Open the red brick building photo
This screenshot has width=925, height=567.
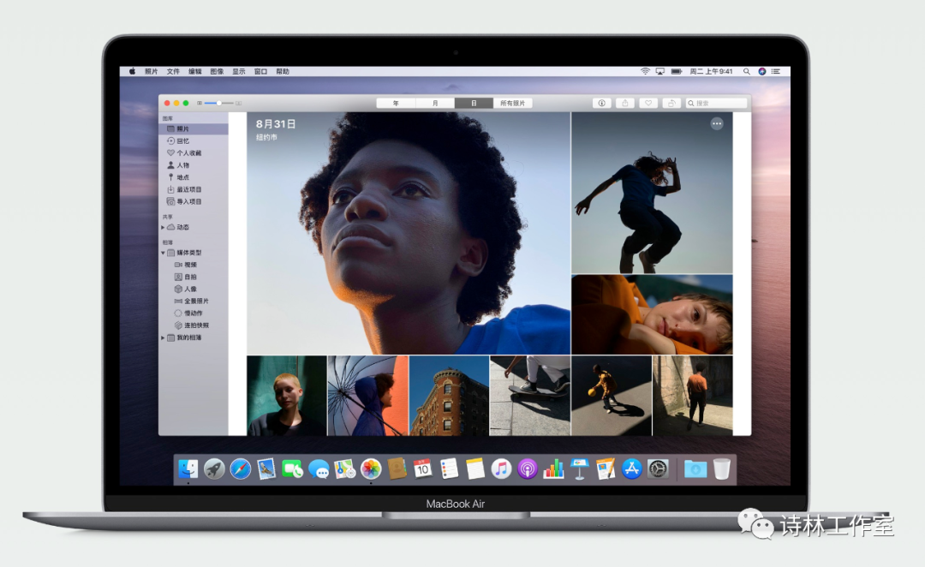pyautogui.click(x=449, y=396)
